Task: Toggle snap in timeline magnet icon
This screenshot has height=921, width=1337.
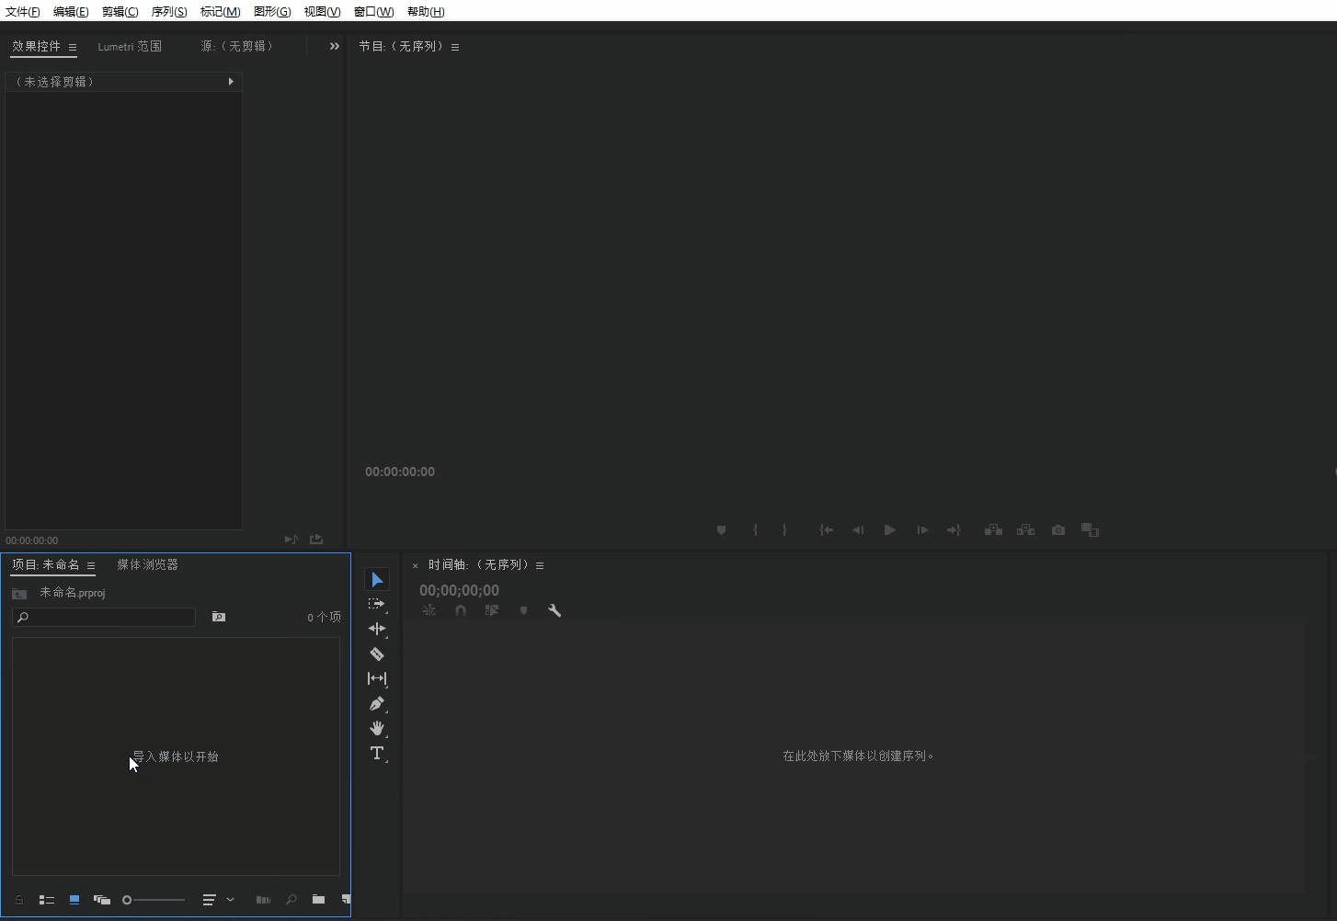Action: pos(461,610)
